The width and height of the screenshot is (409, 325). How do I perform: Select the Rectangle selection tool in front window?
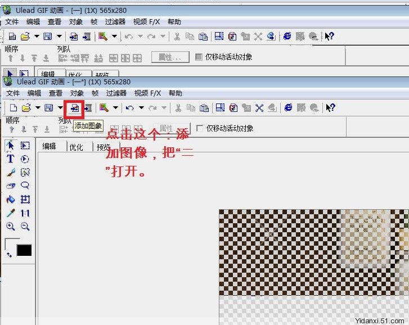[x=25, y=146]
